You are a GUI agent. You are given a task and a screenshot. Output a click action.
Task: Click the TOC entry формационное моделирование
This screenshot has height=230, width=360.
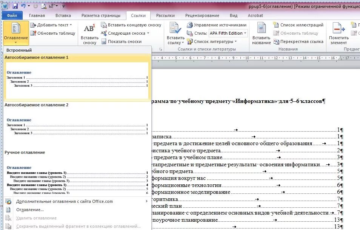[x=247, y=192]
